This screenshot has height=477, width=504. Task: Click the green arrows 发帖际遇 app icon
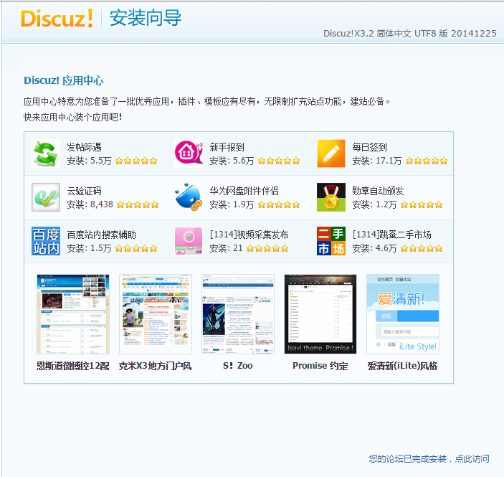tap(45, 154)
